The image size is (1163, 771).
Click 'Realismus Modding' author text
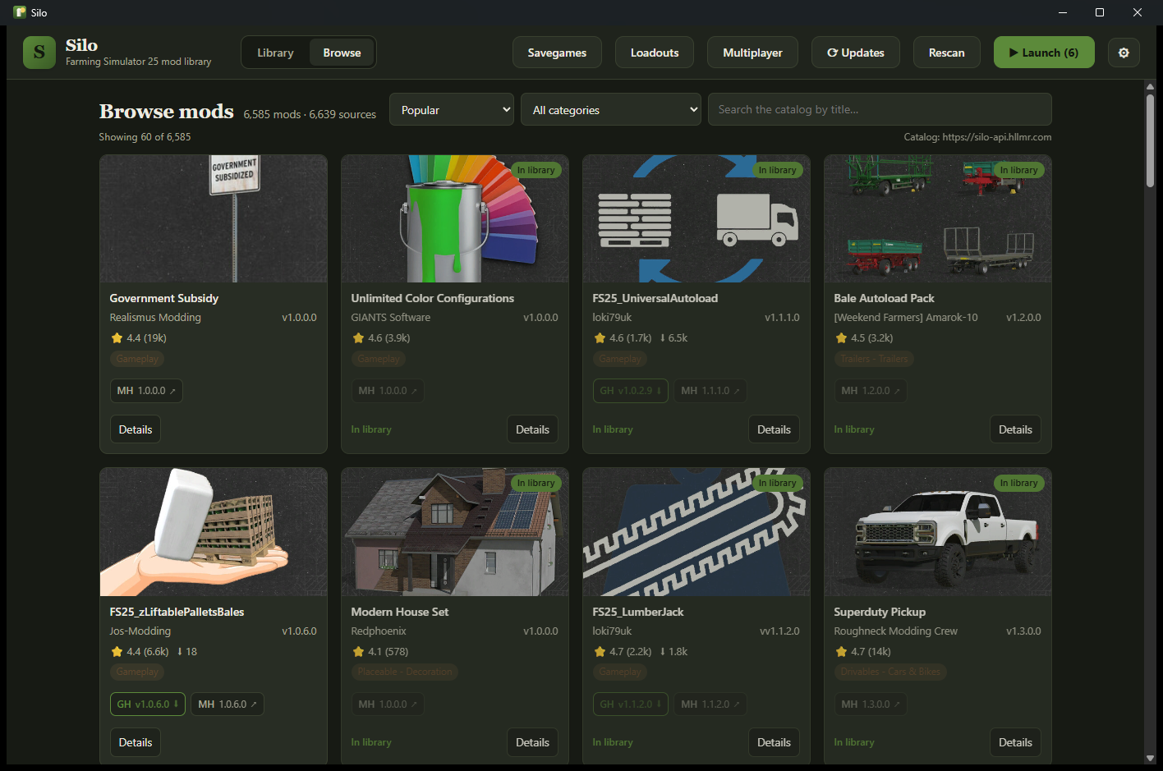[155, 317]
